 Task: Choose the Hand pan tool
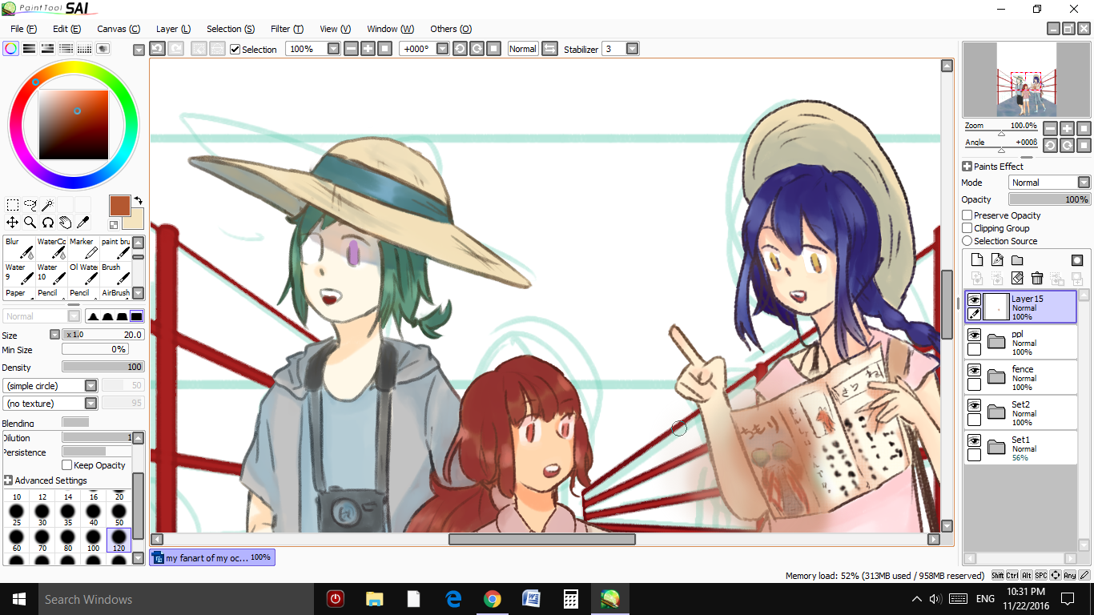point(65,223)
